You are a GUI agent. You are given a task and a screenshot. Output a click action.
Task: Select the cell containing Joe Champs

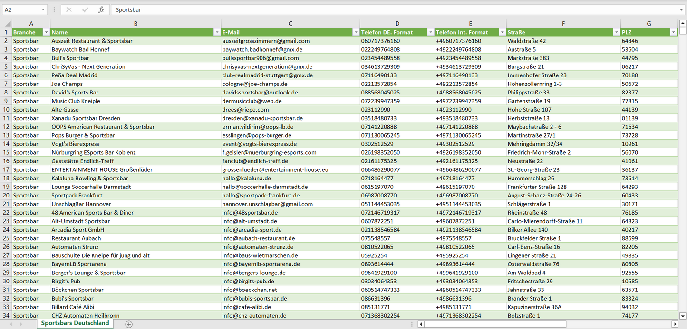(x=135, y=84)
